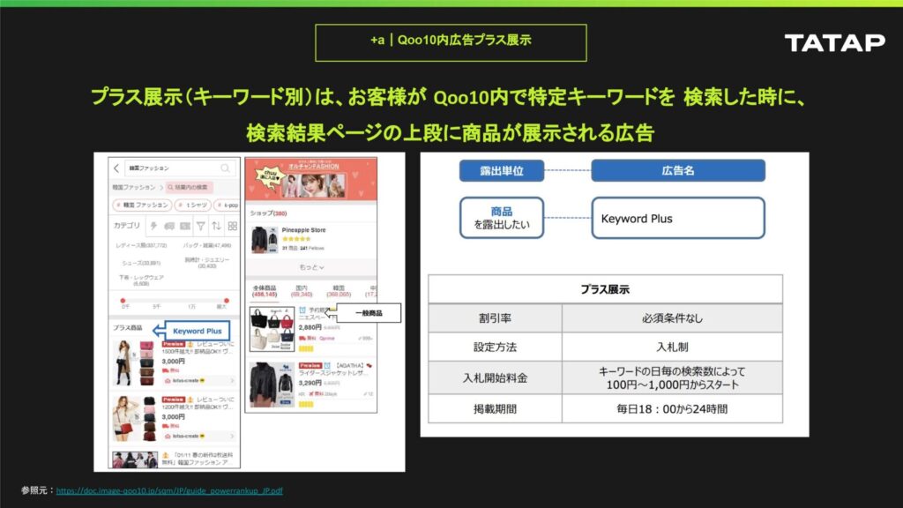Tap the lightning bolt filter icon
903x508 pixels.
pyautogui.click(x=153, y=227)
